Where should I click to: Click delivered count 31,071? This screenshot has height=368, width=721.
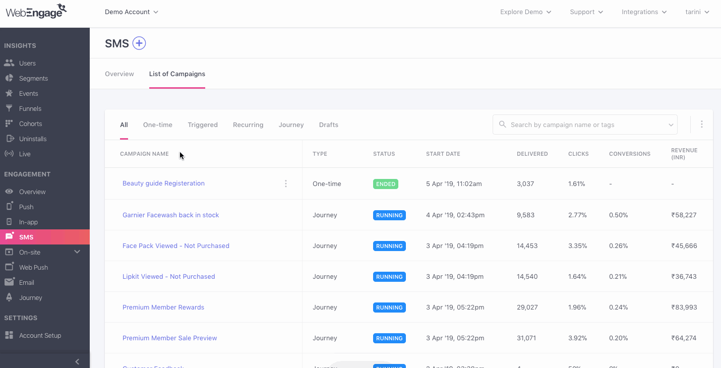pos(526,338)
